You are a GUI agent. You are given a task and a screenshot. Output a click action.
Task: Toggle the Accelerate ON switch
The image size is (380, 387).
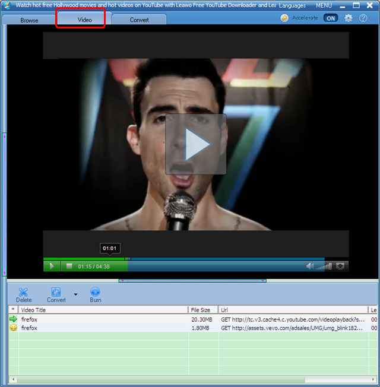(331, 18)
